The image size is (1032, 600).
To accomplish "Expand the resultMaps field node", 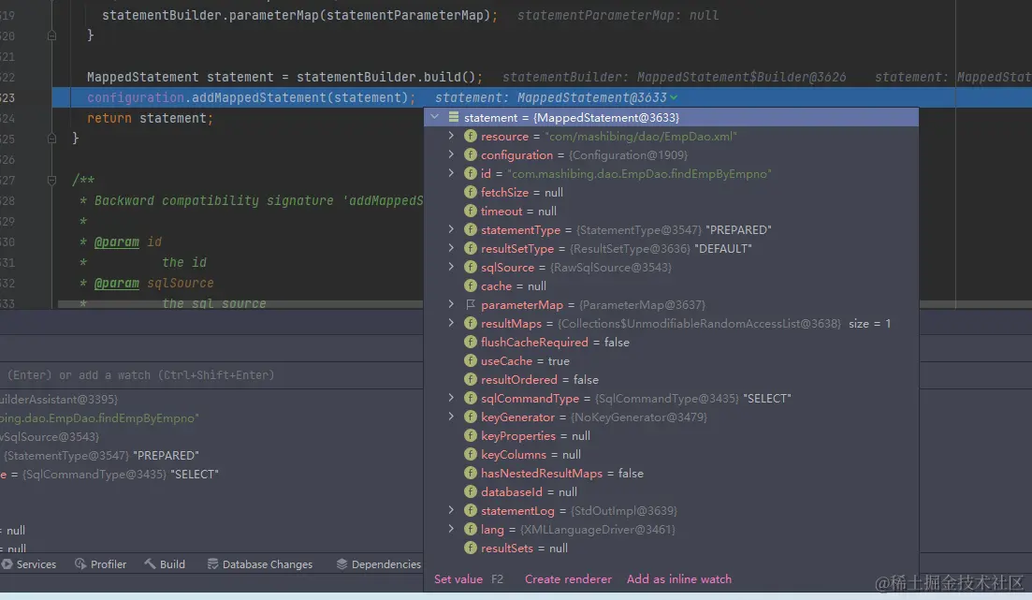I will (451, 323).
